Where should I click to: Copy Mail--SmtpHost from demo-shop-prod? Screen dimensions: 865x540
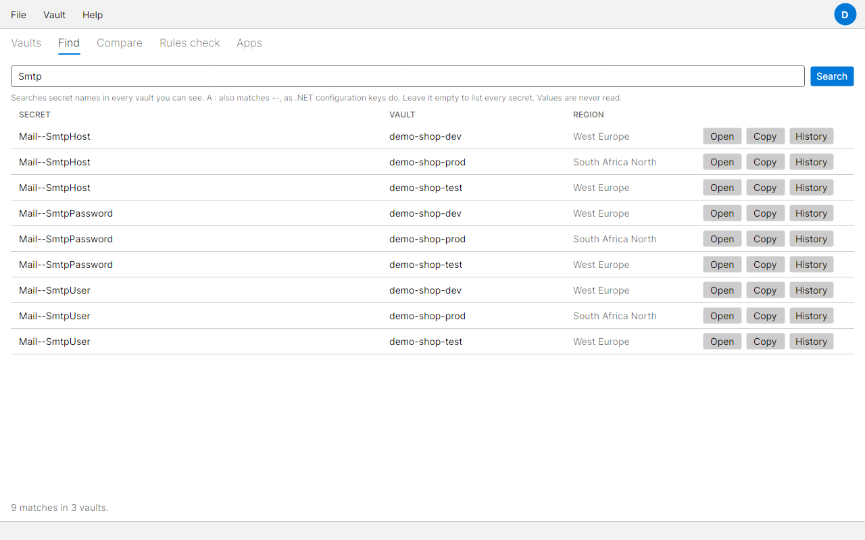(765, 162)
